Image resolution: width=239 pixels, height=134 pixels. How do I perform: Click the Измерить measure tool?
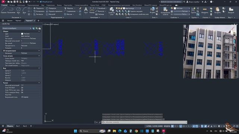click(x=205, y=10)
